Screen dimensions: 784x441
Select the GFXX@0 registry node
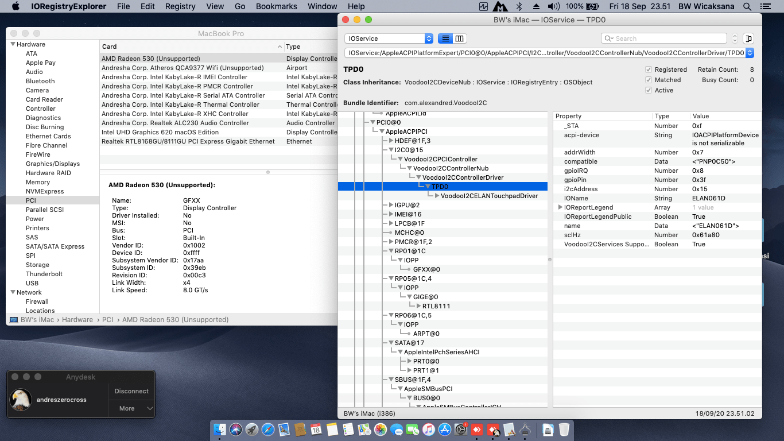pos(426,269)
